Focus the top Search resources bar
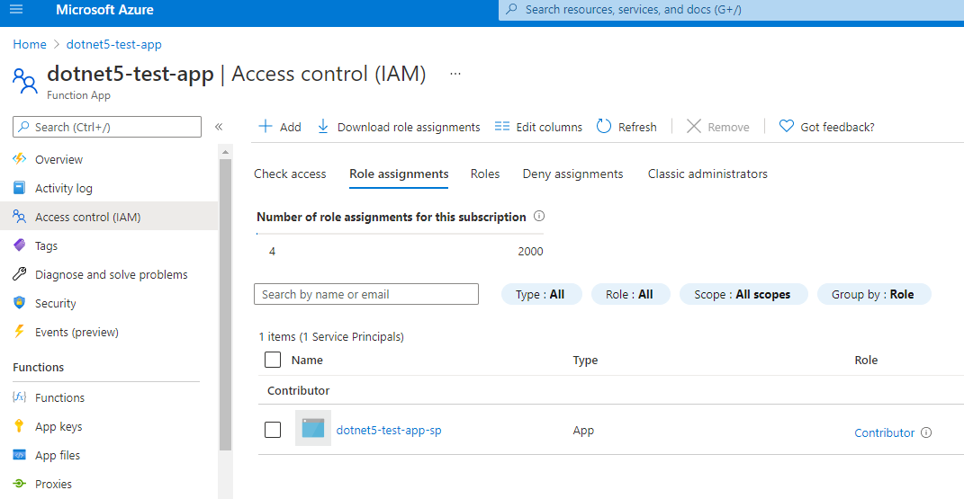 pyautogui.click(x=731, y=10)
